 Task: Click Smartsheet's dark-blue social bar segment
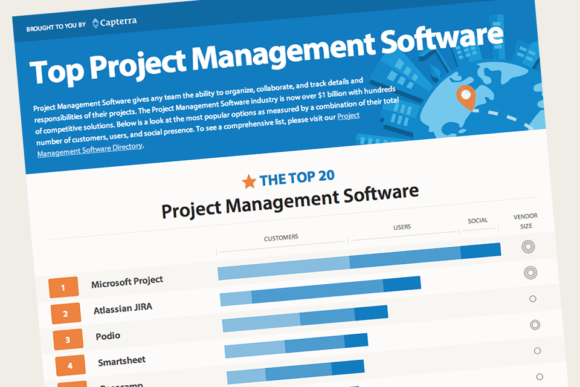click(x=356, y=340)
